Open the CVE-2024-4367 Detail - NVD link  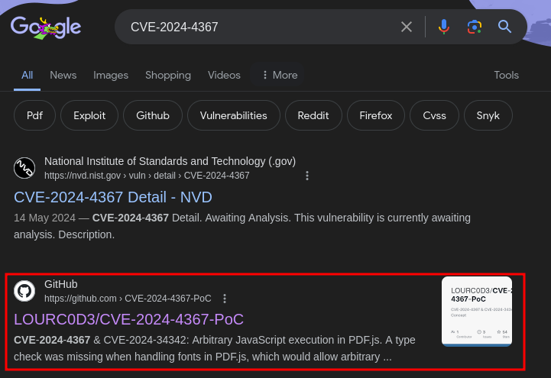[113, 197]
